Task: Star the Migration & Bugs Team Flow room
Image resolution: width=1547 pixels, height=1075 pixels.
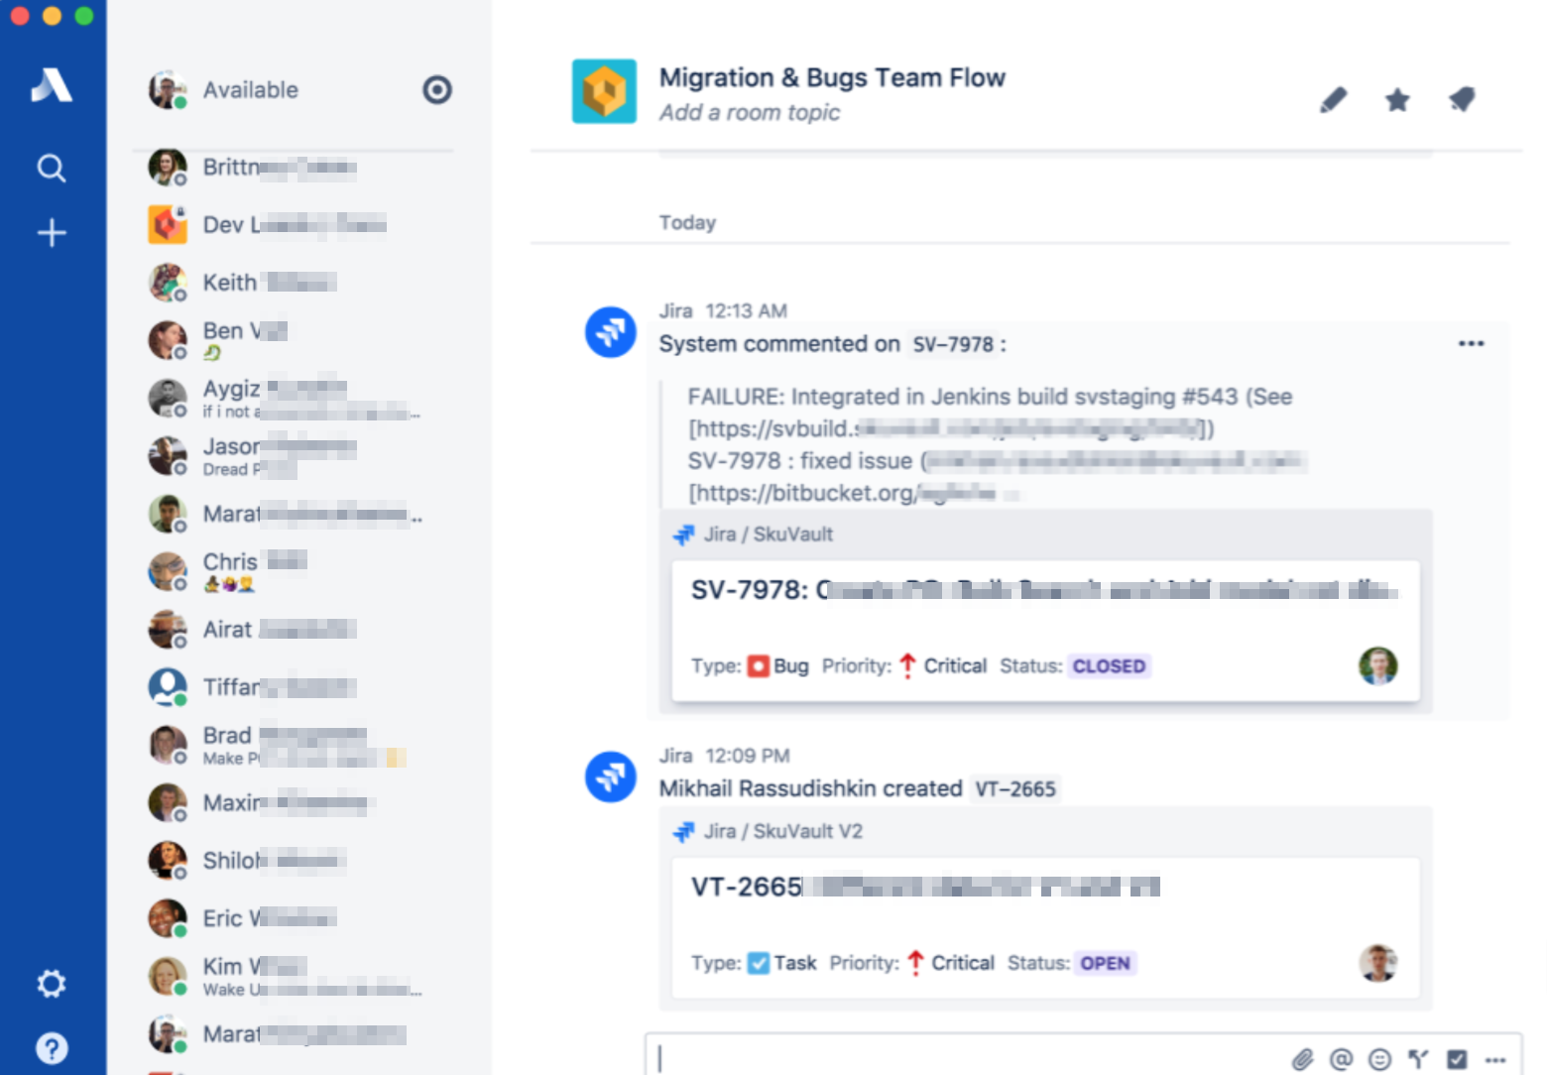Action: [x=1397, y=99]
